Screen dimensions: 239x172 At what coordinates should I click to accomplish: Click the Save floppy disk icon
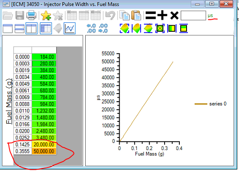tap(20, 15)
